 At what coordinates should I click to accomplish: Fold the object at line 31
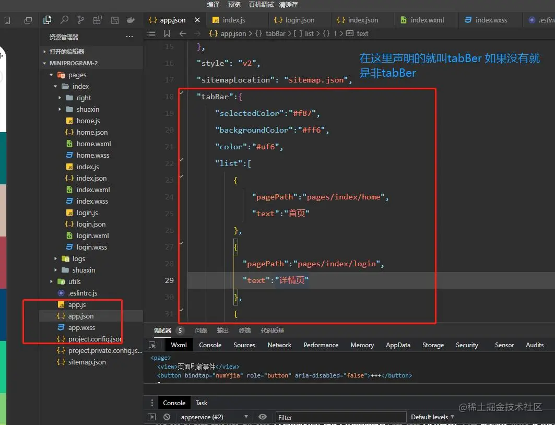pos(182,310)
